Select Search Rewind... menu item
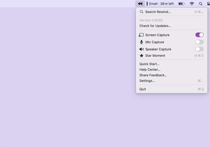Viewport: 210px width, 147px height. tap(158, 12)
